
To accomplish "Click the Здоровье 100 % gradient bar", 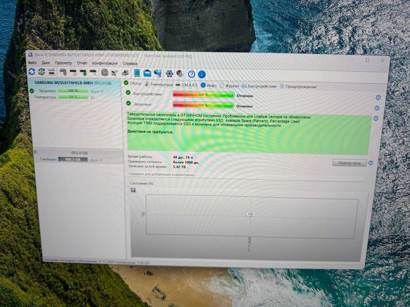I will (203, 105).
